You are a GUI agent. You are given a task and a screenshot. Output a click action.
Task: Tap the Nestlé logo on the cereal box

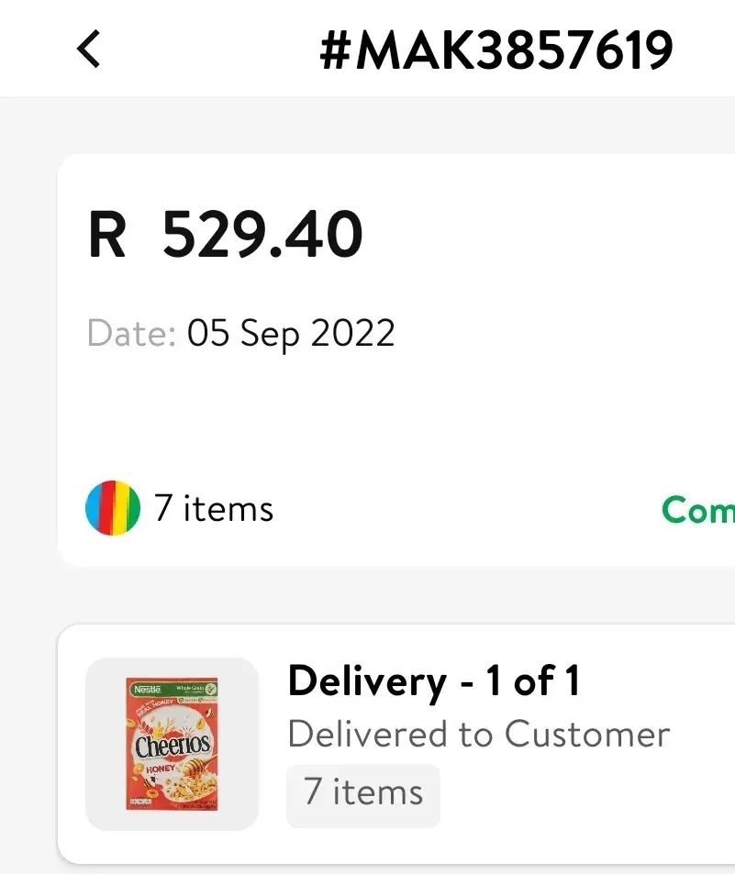(147, 689)
